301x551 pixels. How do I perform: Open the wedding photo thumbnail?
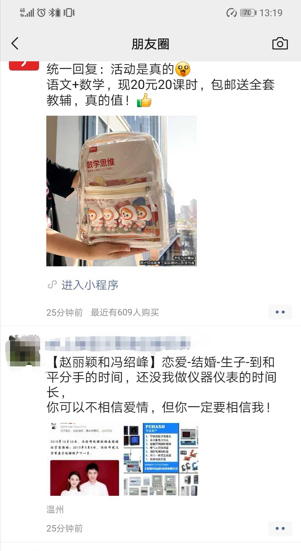[85, 460]
